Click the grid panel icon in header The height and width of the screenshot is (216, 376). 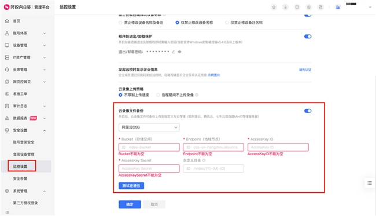320,7
